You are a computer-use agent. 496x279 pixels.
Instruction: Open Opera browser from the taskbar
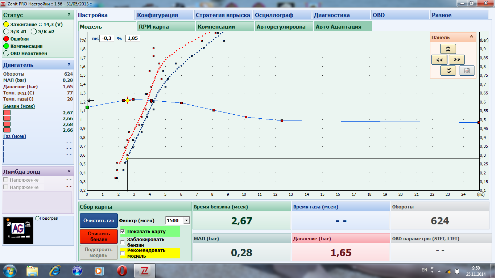[x=122, y=271]
